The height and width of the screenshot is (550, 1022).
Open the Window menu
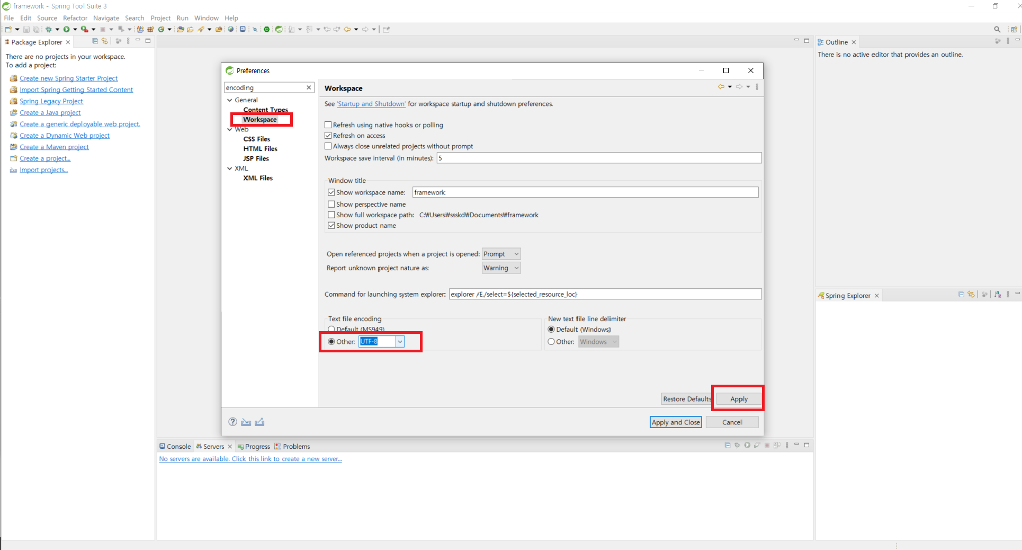(x=207, y=18)
